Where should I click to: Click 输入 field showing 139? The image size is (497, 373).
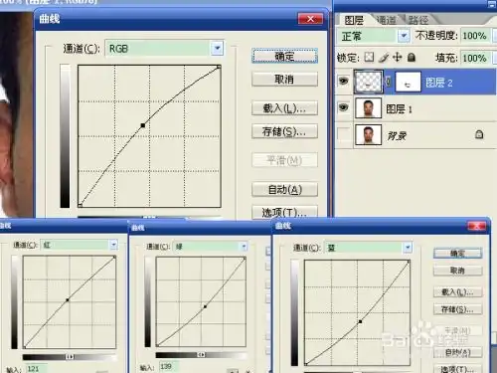point(169,367)
